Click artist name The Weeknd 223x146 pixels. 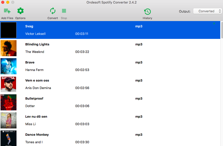[35, 52]
